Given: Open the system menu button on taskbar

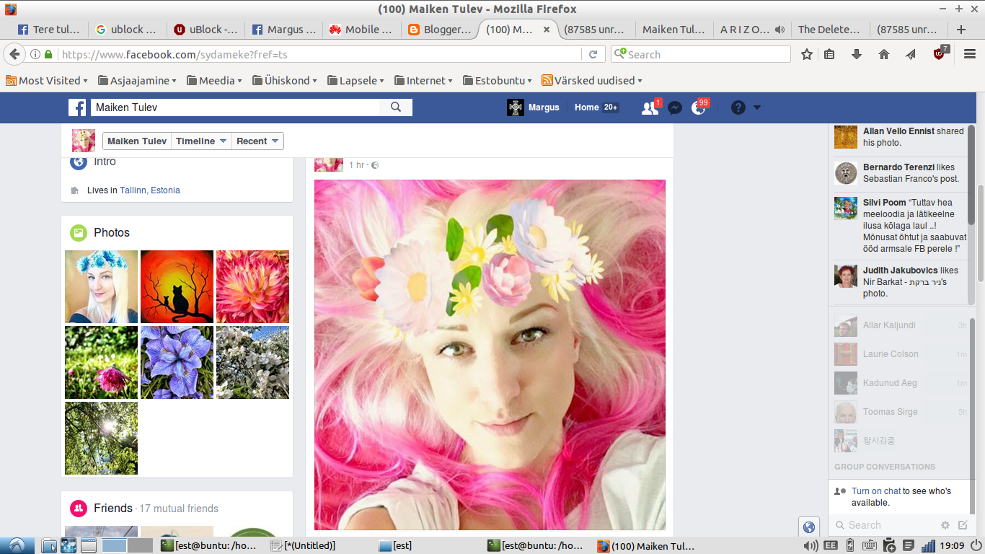Looking at the screenshot, I should (x=16, y=545).
